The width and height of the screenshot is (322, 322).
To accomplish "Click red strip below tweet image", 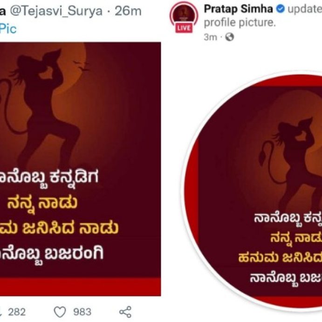I will [80, 287].
